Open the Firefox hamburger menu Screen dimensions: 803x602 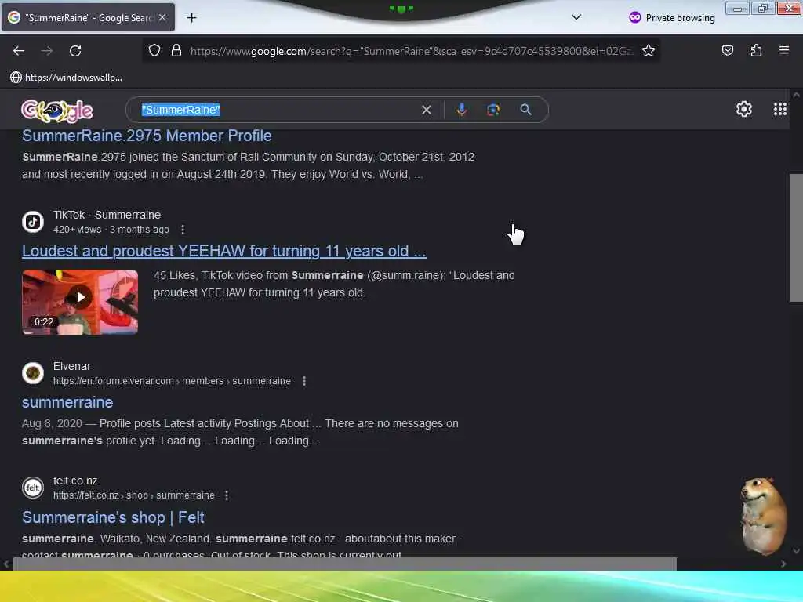pyautogui.click(x=783, y=50)
